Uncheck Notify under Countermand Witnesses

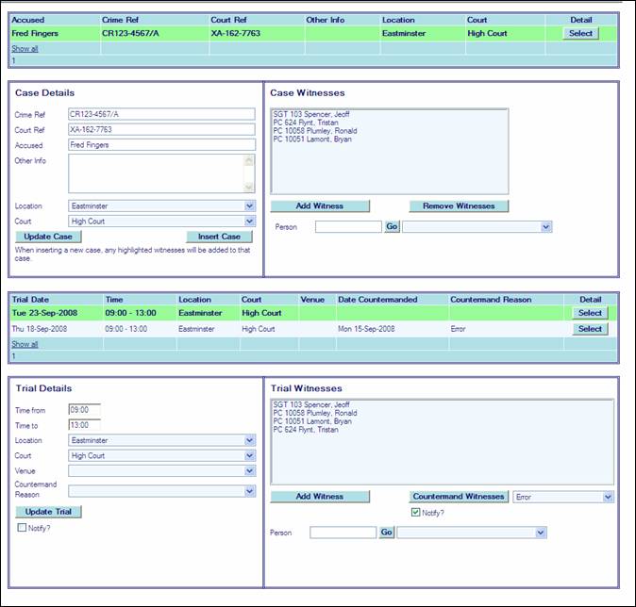coord(416,513)
